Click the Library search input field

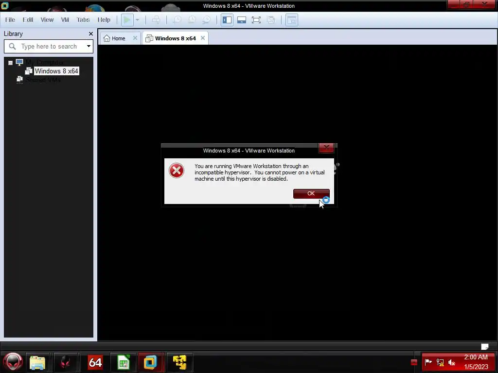[x=49, y=46]
